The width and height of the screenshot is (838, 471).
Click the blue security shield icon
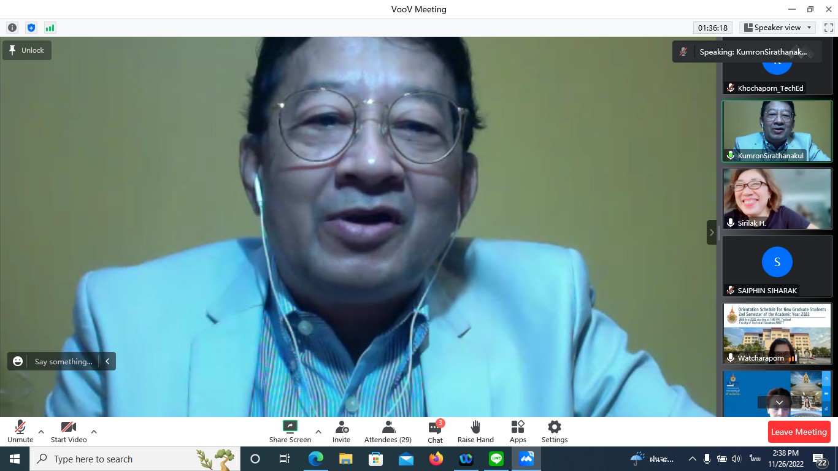tap(31, 28)
